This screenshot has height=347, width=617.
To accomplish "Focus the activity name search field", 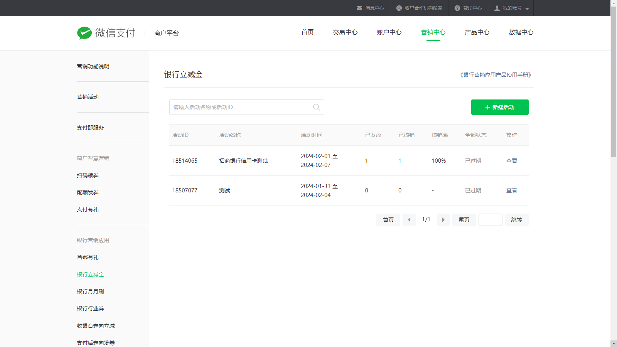I will [241, 107].
